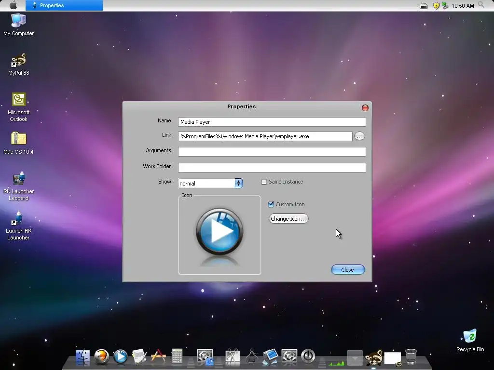Open the Finder icon in the dock
The image size is (494, 370).
[x=83, y=357]
